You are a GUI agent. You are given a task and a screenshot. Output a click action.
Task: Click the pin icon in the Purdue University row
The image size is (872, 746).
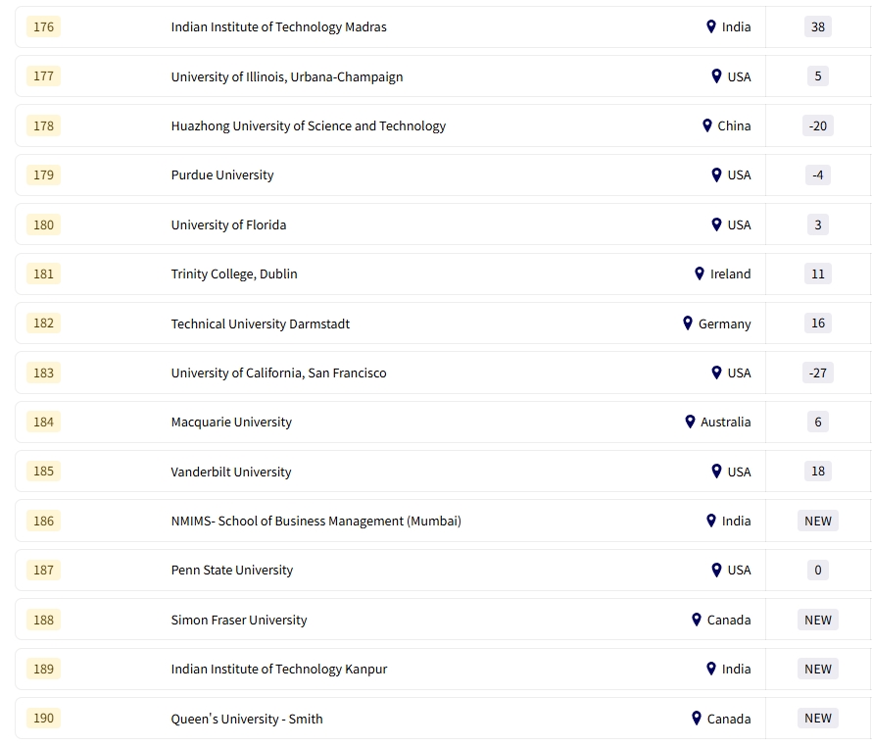716,175
